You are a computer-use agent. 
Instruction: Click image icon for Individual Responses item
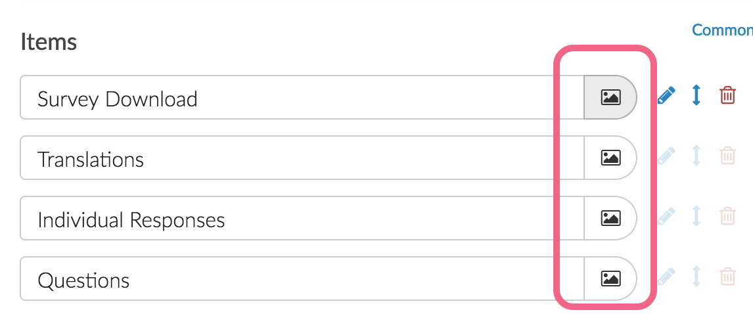(x=610, y=218)
